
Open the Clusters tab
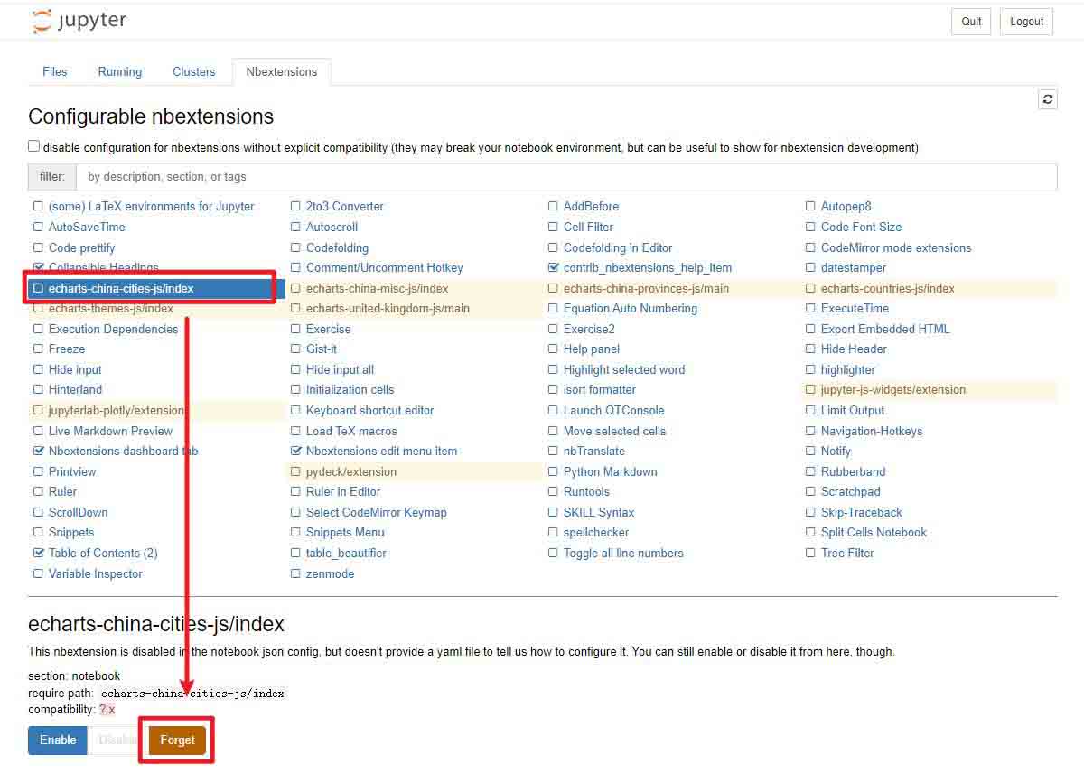194,71
